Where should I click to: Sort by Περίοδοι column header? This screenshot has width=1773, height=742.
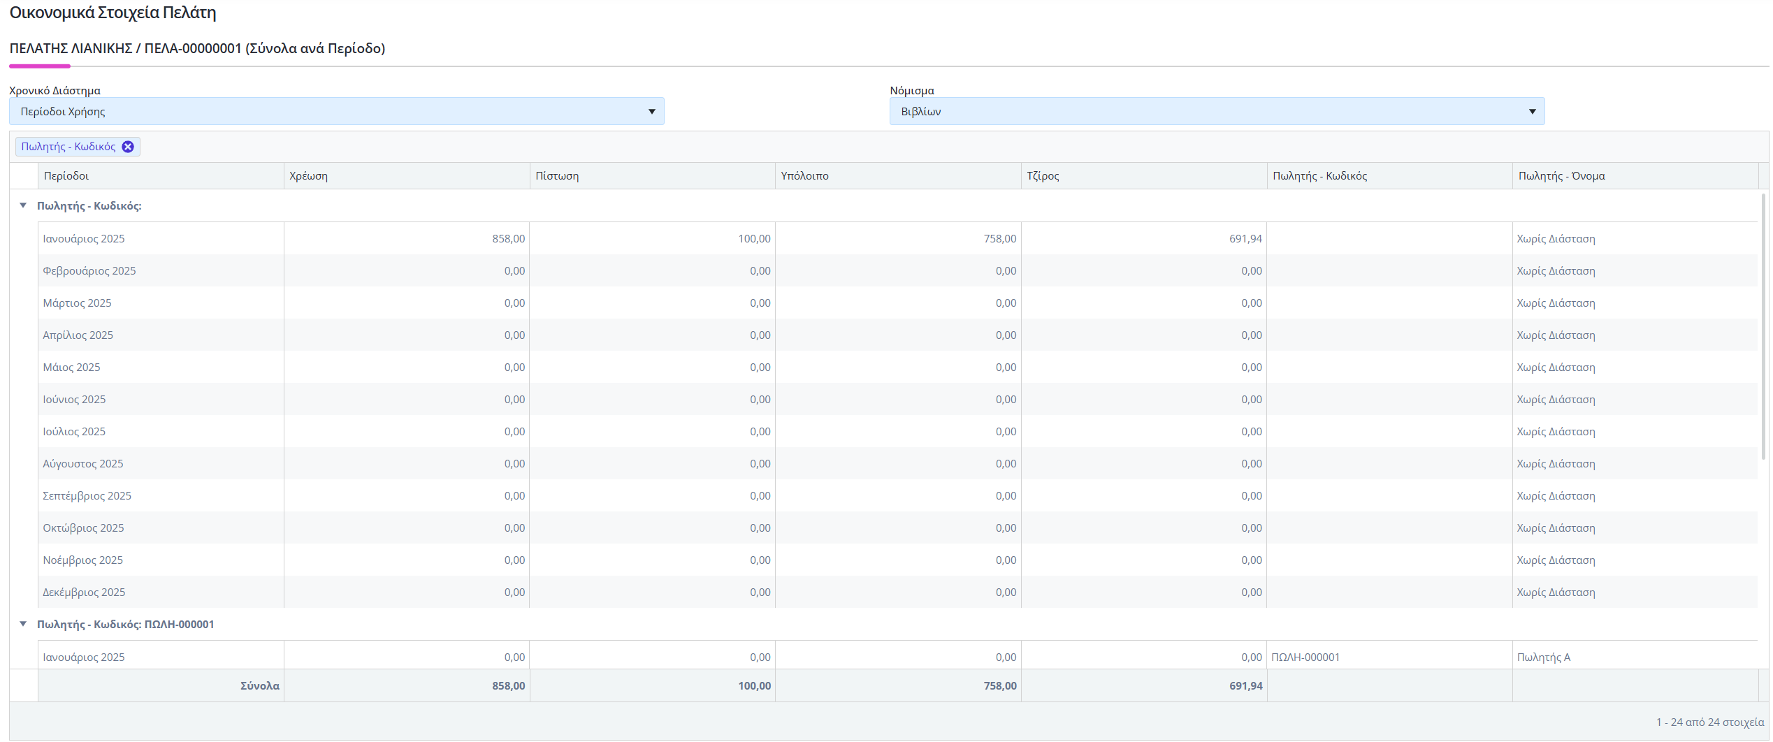161,176
